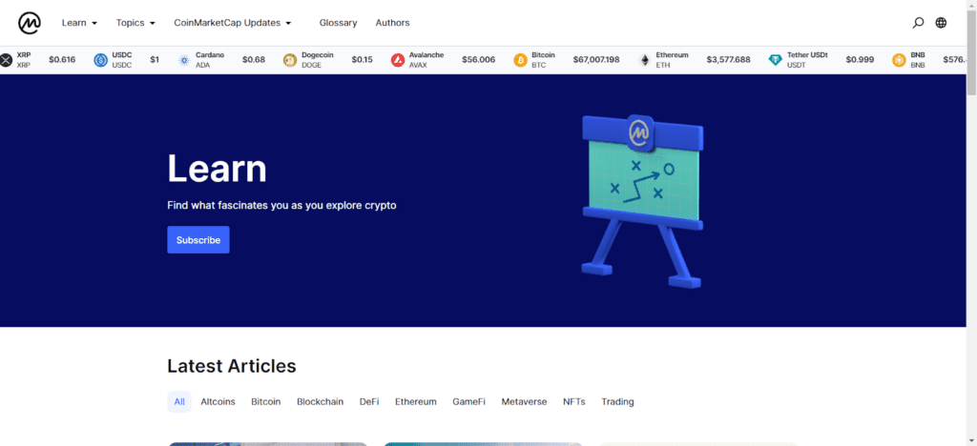Expand the Topics dropdown menu
Viewport: 977px width, 446px height.
tap(135, 23)
